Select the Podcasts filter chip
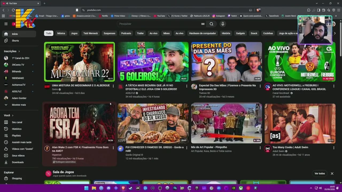Screen dimensions: 342x192 (x=126, y=33)
